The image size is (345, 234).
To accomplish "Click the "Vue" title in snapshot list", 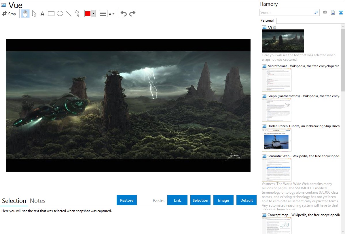I will (272, 27).
